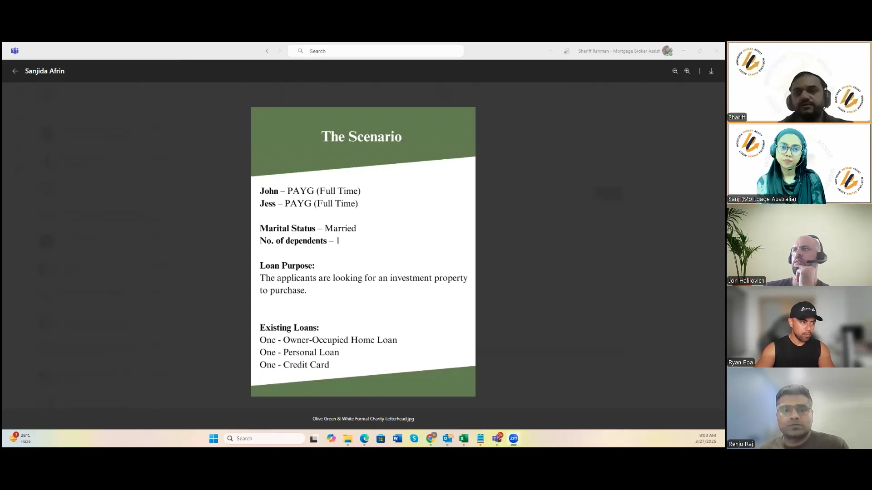Open the Shariff Rahman profile picture menu
This screenshot has width=872, height=490.
(667, 51)
